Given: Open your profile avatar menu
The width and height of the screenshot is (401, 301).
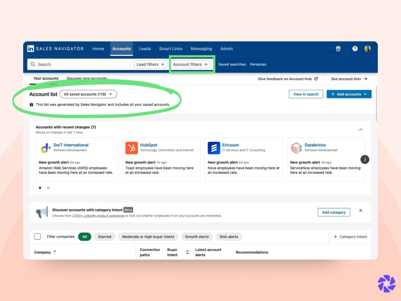Looking at the screenshot, I should (x=367, y=49).
